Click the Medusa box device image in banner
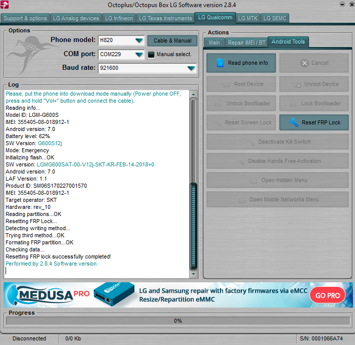Viewport: 355px width, 345px height. coord(114,294)
